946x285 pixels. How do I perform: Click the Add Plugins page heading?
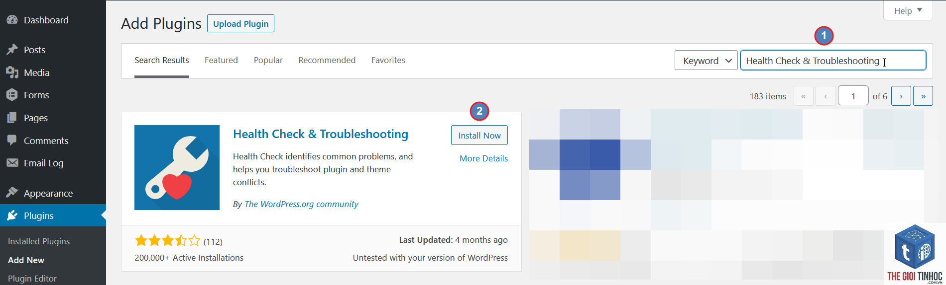click(161, 23)
